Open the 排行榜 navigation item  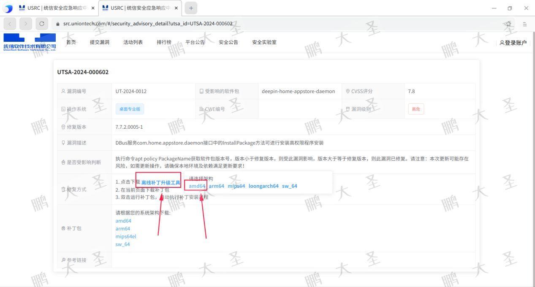click(164, 42)
